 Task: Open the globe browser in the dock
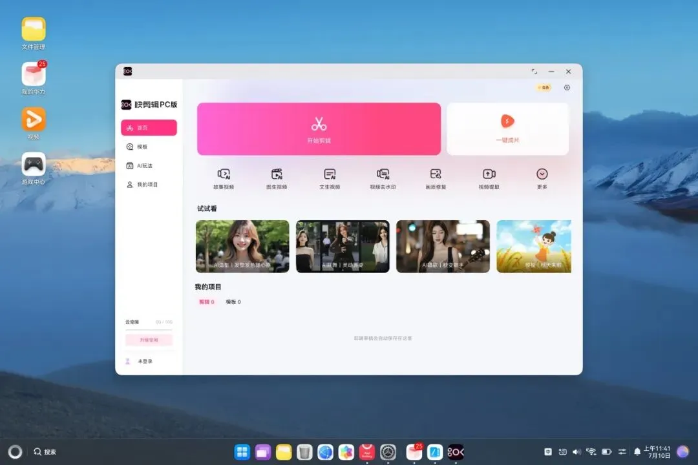point(325,452)
